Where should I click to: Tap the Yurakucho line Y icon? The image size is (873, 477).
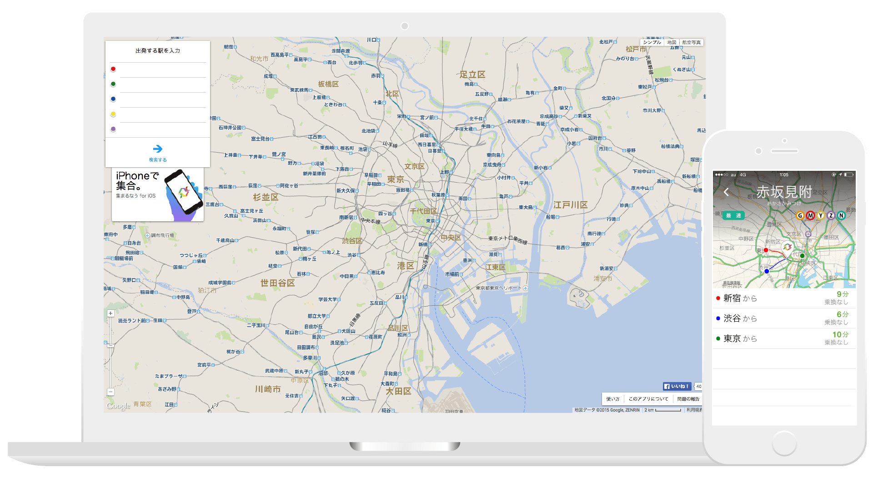(x=821, y=215)
